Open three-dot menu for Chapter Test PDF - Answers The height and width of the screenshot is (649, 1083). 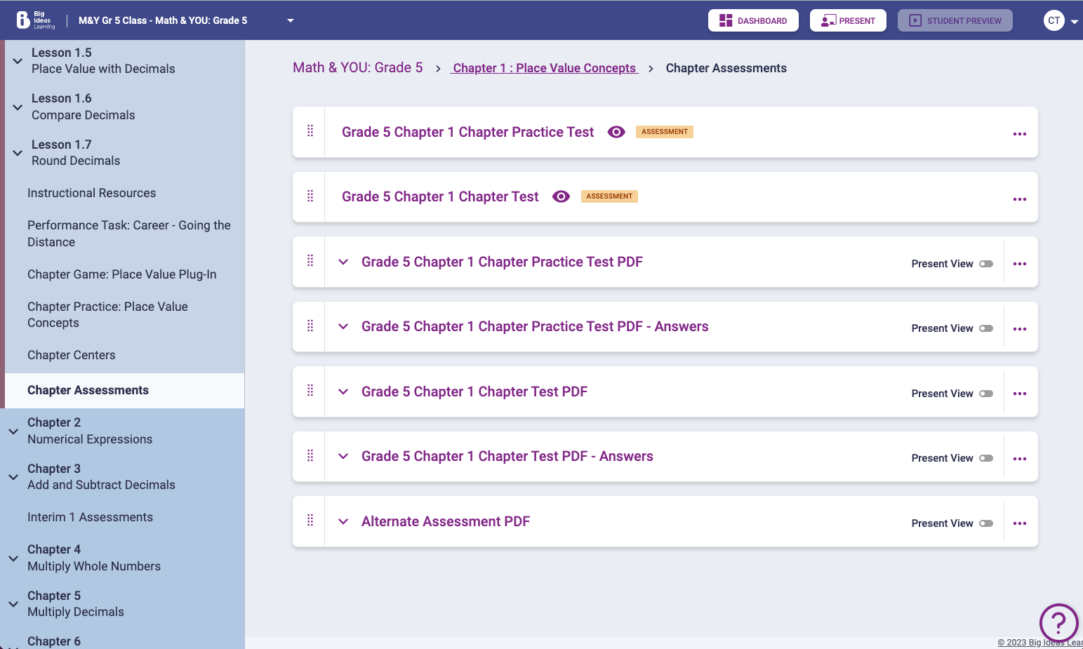1019,459
